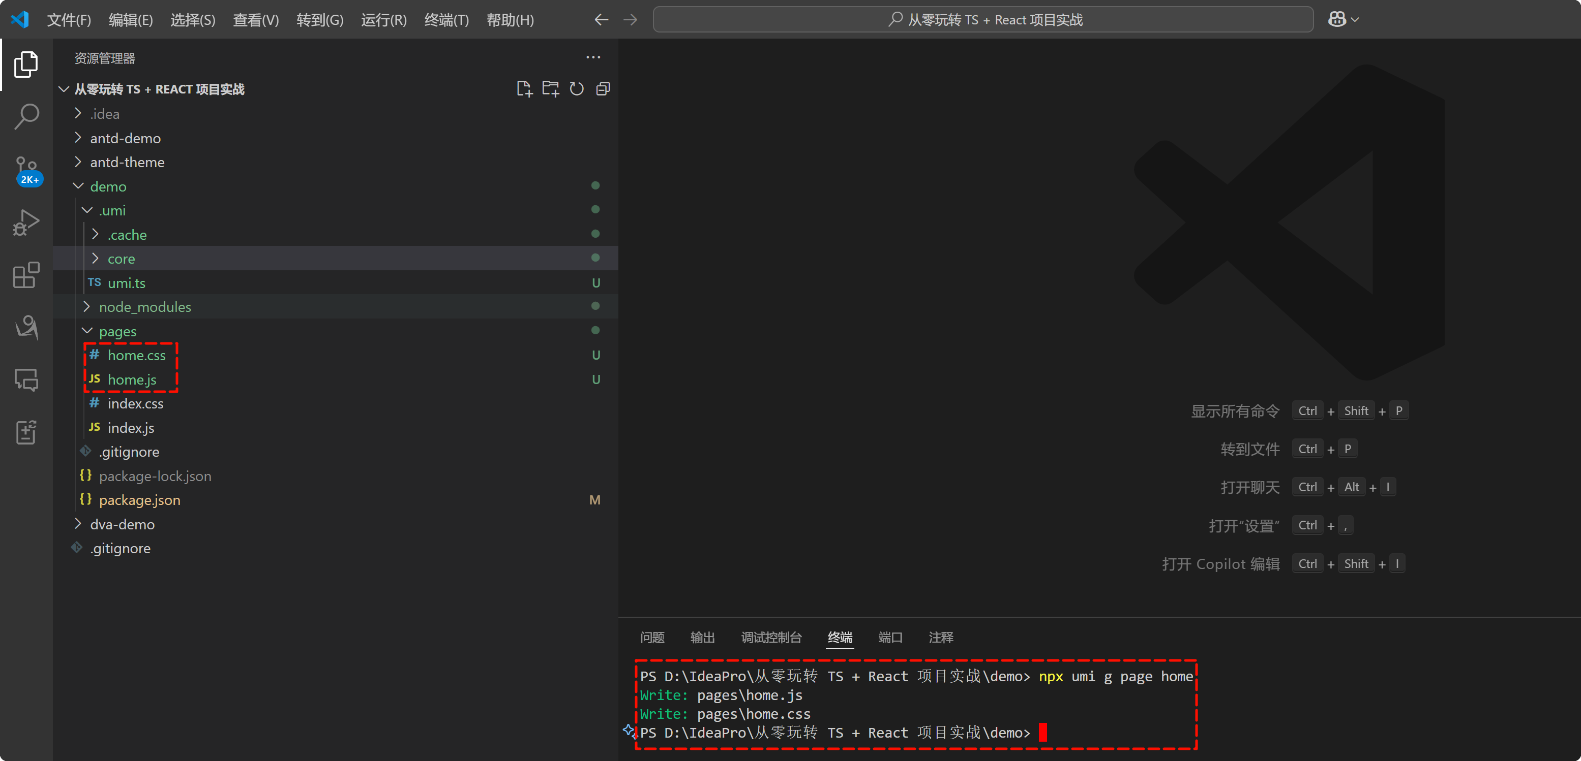
Task: Open the Extensions view
Action: [26, 275]
